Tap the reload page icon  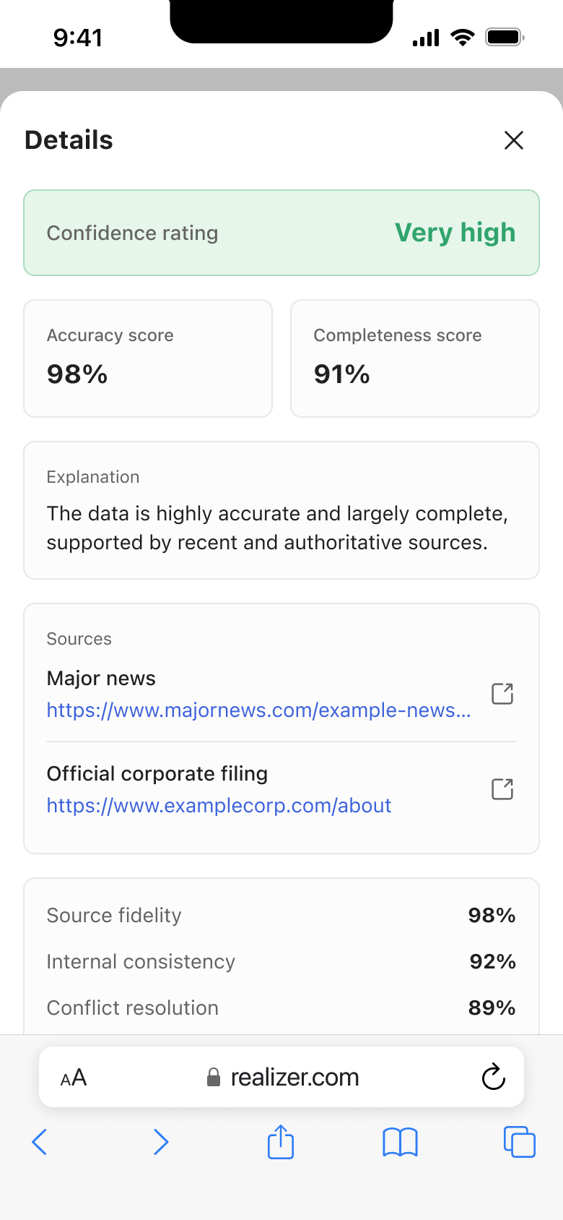click(493, 1077)
